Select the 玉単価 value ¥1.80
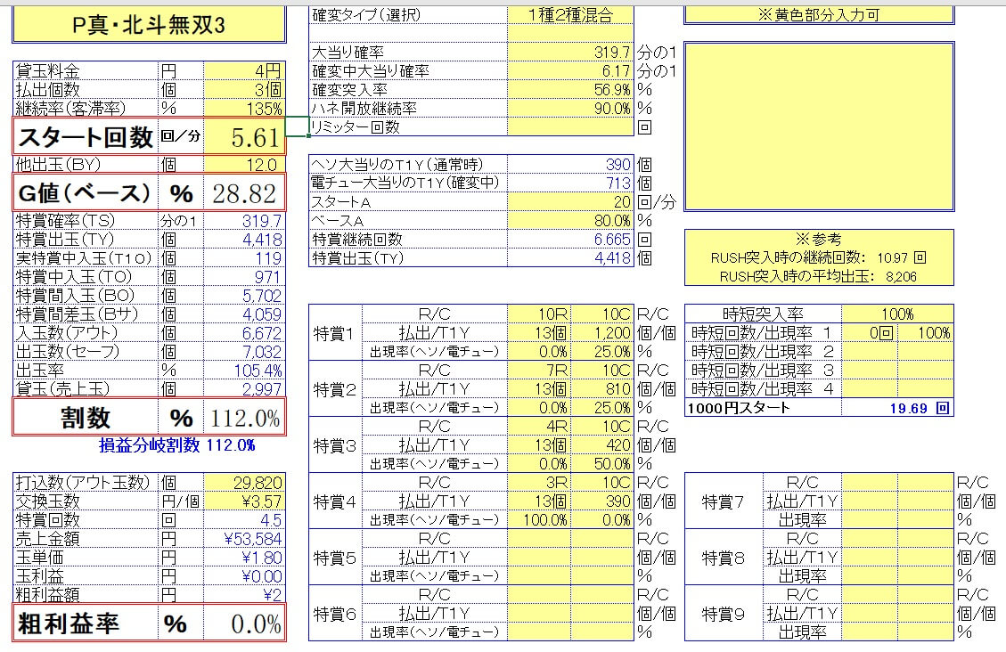This screenshot has width=1006, height=652. point(244,557)
